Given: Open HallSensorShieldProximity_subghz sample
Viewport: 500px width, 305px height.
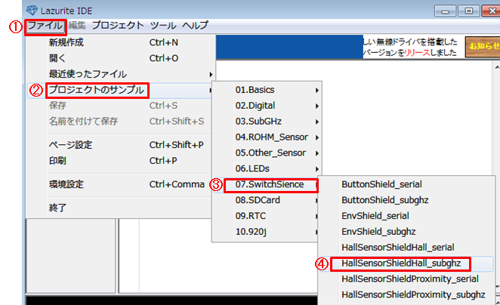Looking at the screenshot, I should (x=406, y=294).
